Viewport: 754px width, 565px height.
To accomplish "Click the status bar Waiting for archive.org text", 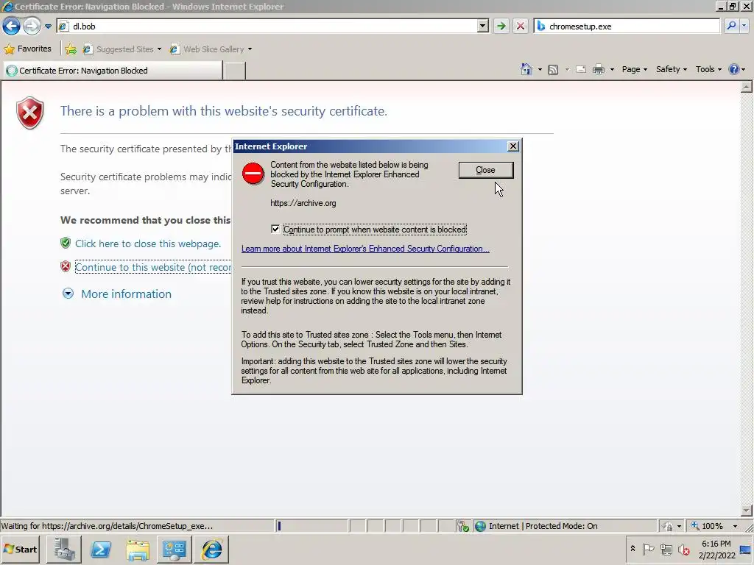I will pos(107,526).
